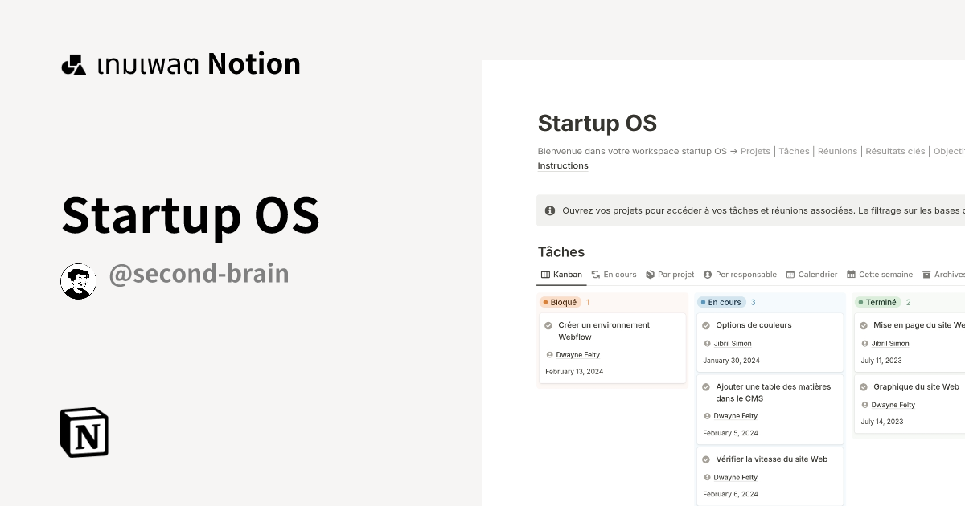Click the info icon in the callout banner

click(x=550, y=210)
